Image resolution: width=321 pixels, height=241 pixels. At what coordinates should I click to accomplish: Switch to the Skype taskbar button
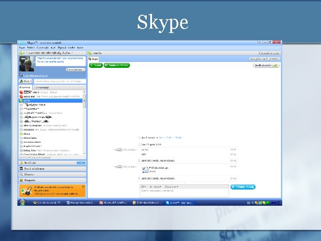tap(180, 203)
